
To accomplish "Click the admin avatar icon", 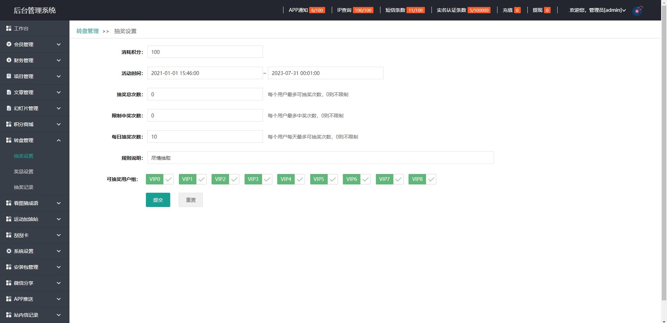I will coord(637,10).
